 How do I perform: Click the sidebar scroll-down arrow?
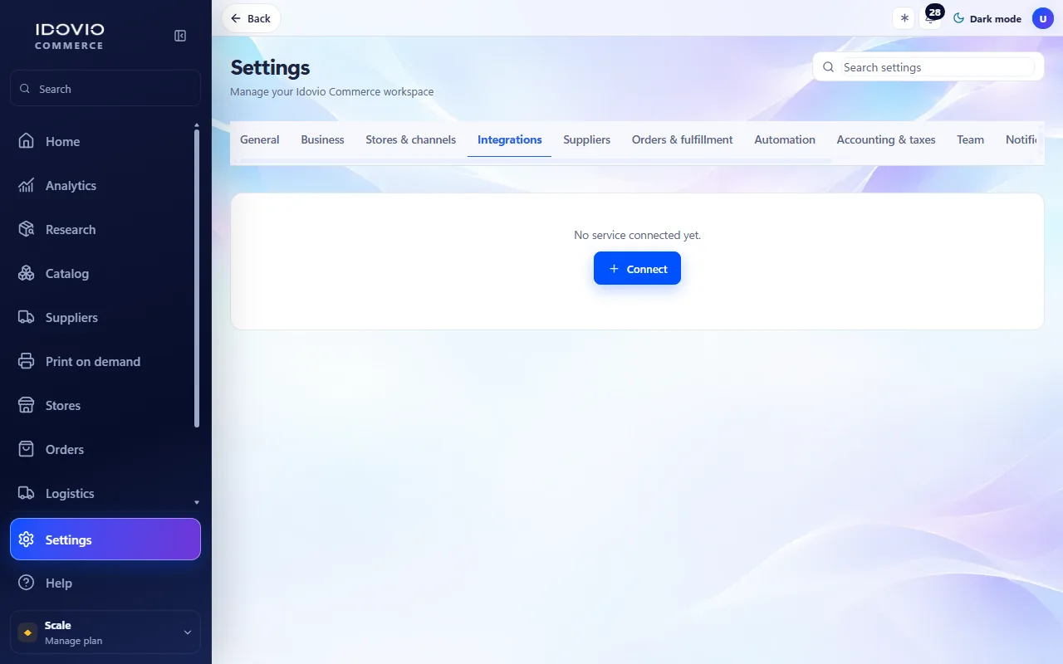(197, 502)
